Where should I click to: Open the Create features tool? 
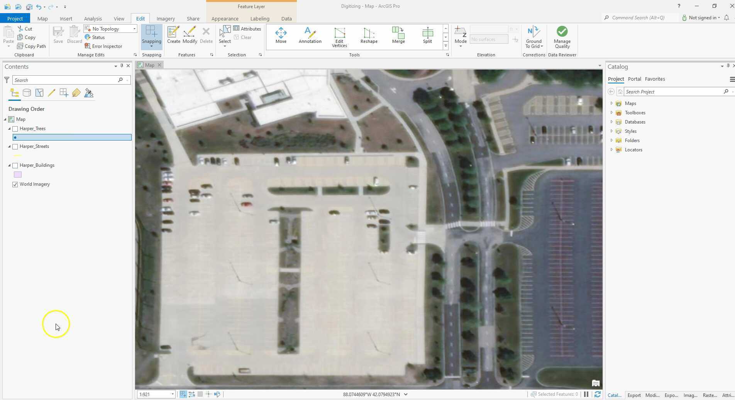pos(173,35)
